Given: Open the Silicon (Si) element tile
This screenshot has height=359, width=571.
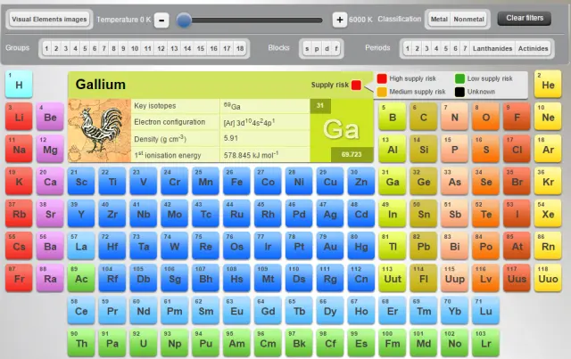Looking at the screenshot, I should click(424, 149).
